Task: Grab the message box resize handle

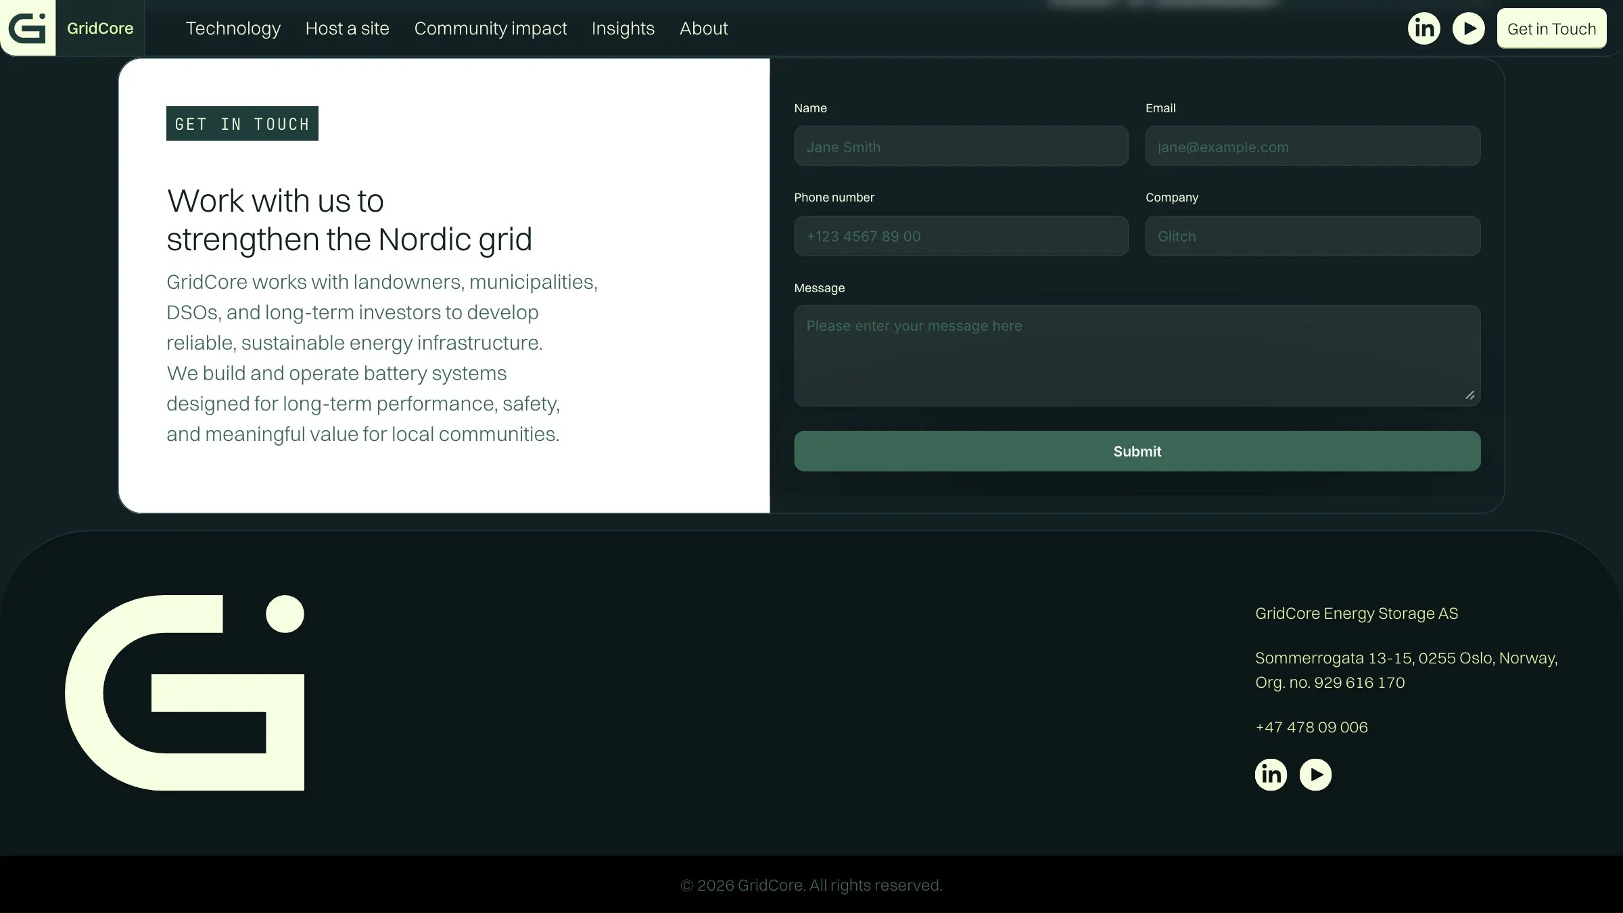Action: (x=1469, y=395)
